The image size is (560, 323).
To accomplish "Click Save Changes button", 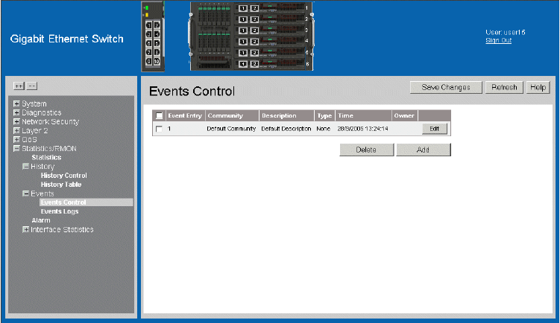I will click(x=446, y=87).
